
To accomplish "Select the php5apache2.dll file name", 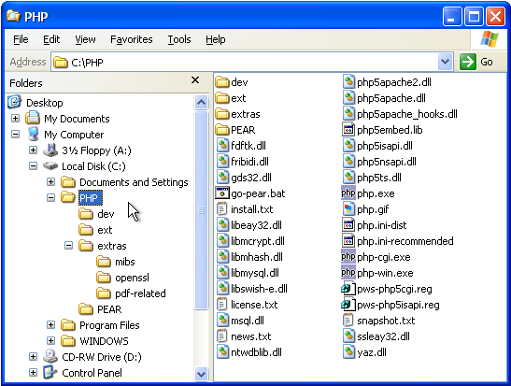I will coord(394,82).
